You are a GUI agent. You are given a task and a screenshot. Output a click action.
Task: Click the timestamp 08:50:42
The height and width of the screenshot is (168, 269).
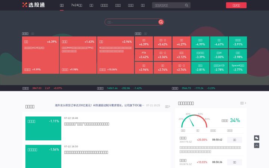click(x=217, y=140)
